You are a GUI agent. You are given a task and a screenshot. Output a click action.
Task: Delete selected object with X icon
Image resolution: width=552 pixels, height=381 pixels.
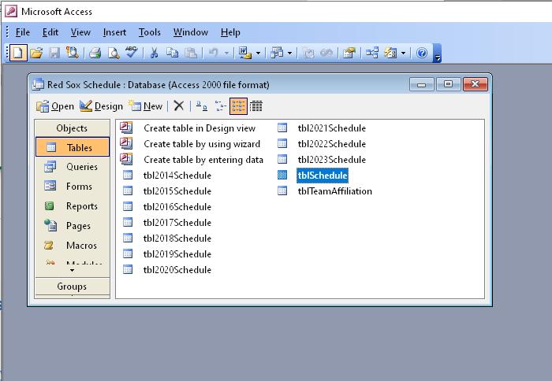pos(179,105)
